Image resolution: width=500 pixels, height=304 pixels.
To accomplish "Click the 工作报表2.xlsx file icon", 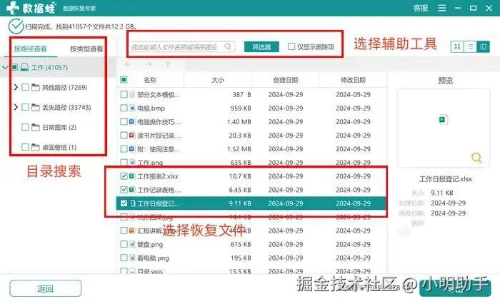I will tap(132, 176).
